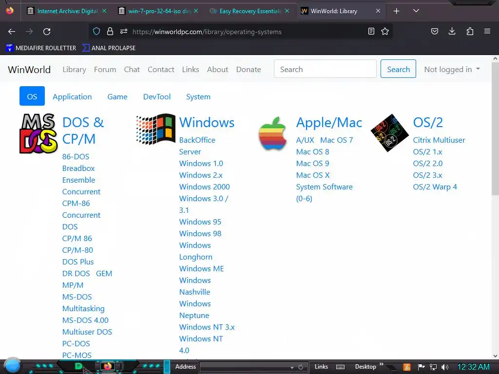Expand the list all tabs chevron
Viewport: 499px width, 374px height.
tap(416, 11)
